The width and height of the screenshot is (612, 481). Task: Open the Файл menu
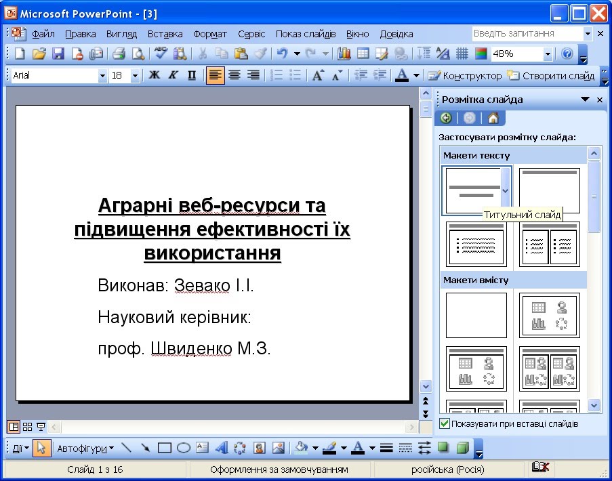tap(43, 34)
